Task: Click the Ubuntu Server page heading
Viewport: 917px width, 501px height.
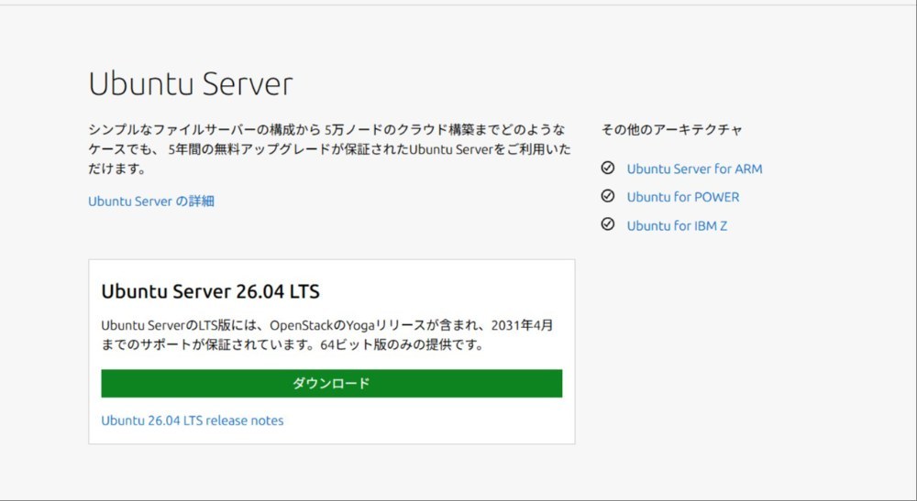Action: pyautogui.click(x=191, y=83)
